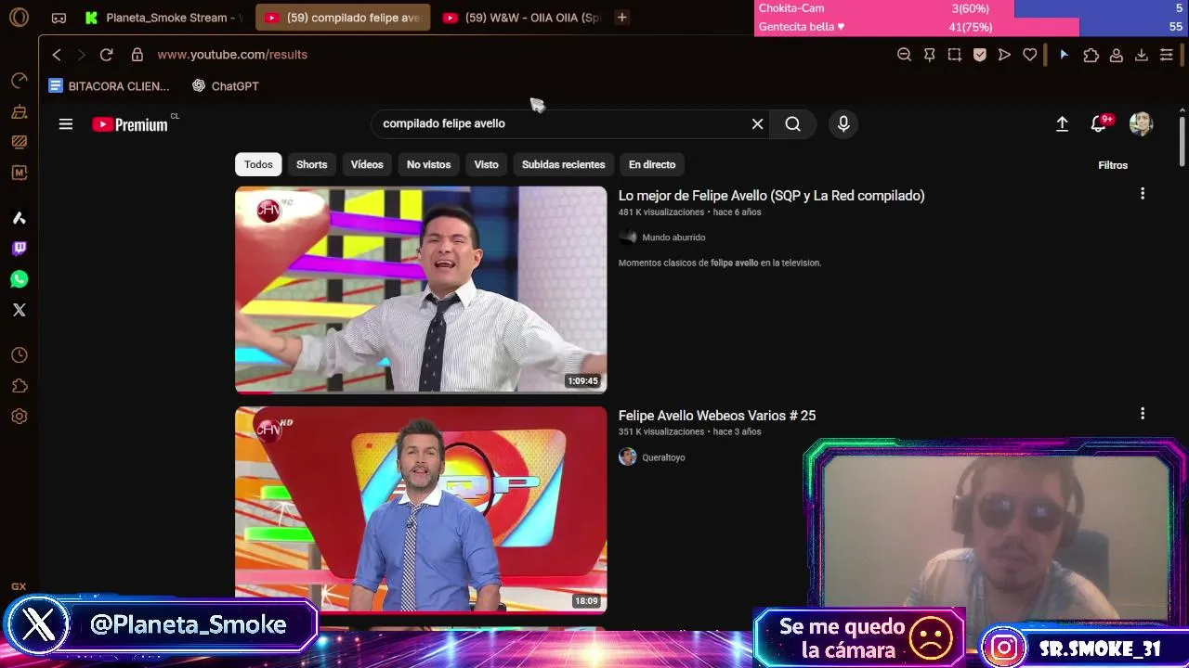Switch to W&W - OIIA OIIA tab

pos(522,18)
